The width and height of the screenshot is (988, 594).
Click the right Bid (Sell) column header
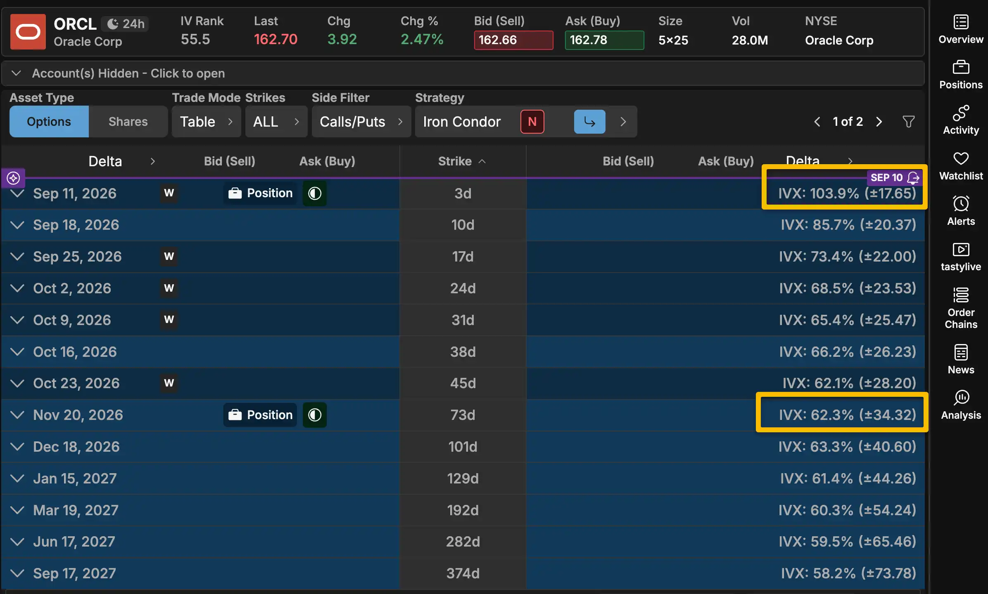(628, 161)
